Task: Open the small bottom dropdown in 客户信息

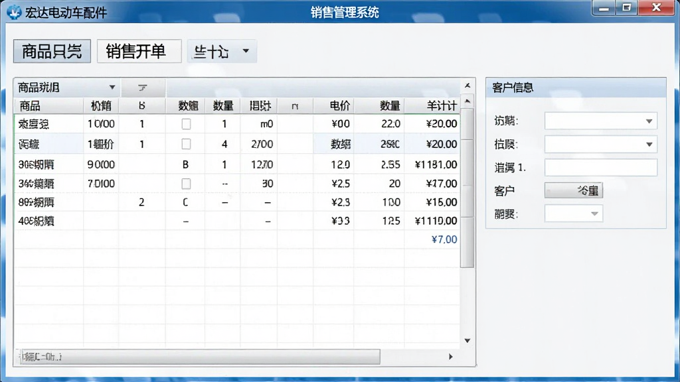Action: 573,214
